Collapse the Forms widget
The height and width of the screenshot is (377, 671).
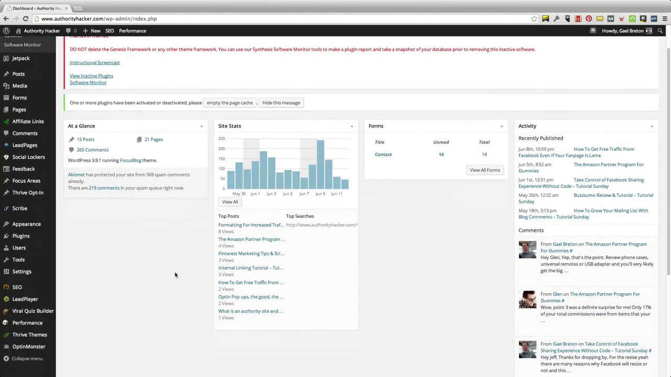click(502, 126)
